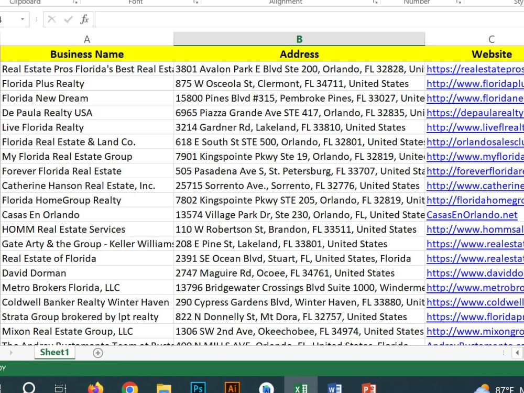The image size is (524, 393).
Task: Click the Cancel X icon in formula bar
Action: (52, 19)
